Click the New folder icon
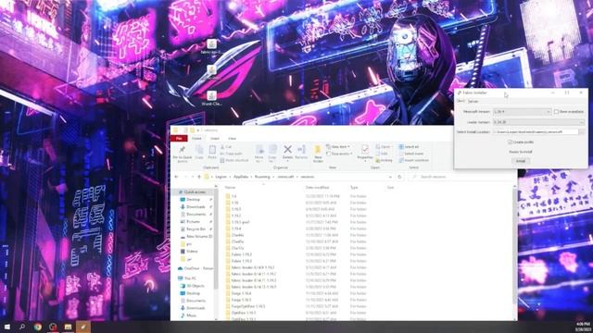Screen dimensions: 593x333 click(318, 150)
